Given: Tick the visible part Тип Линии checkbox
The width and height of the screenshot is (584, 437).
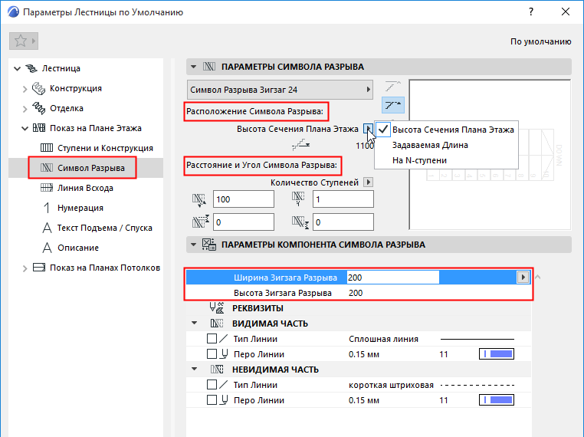Looking at the screenshot, I should (212, 339).
